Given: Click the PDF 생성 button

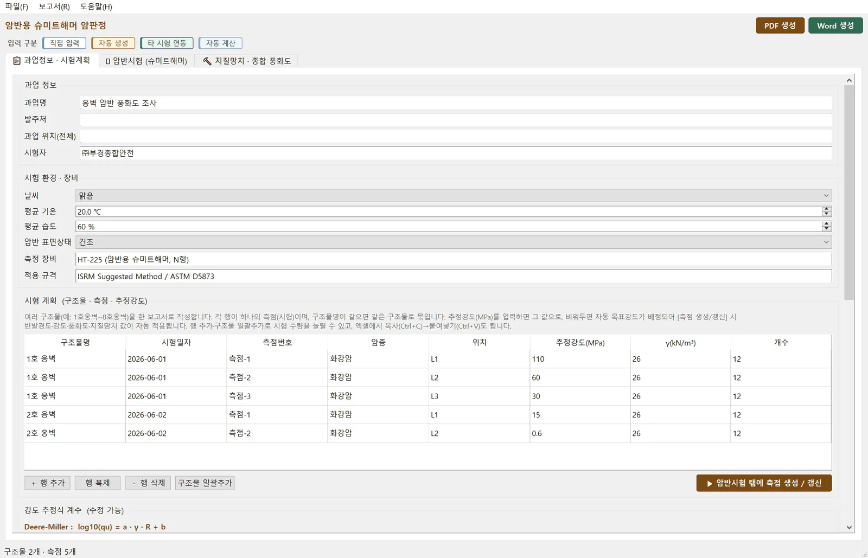Looking at the screenshot, I should pos(780,25).
